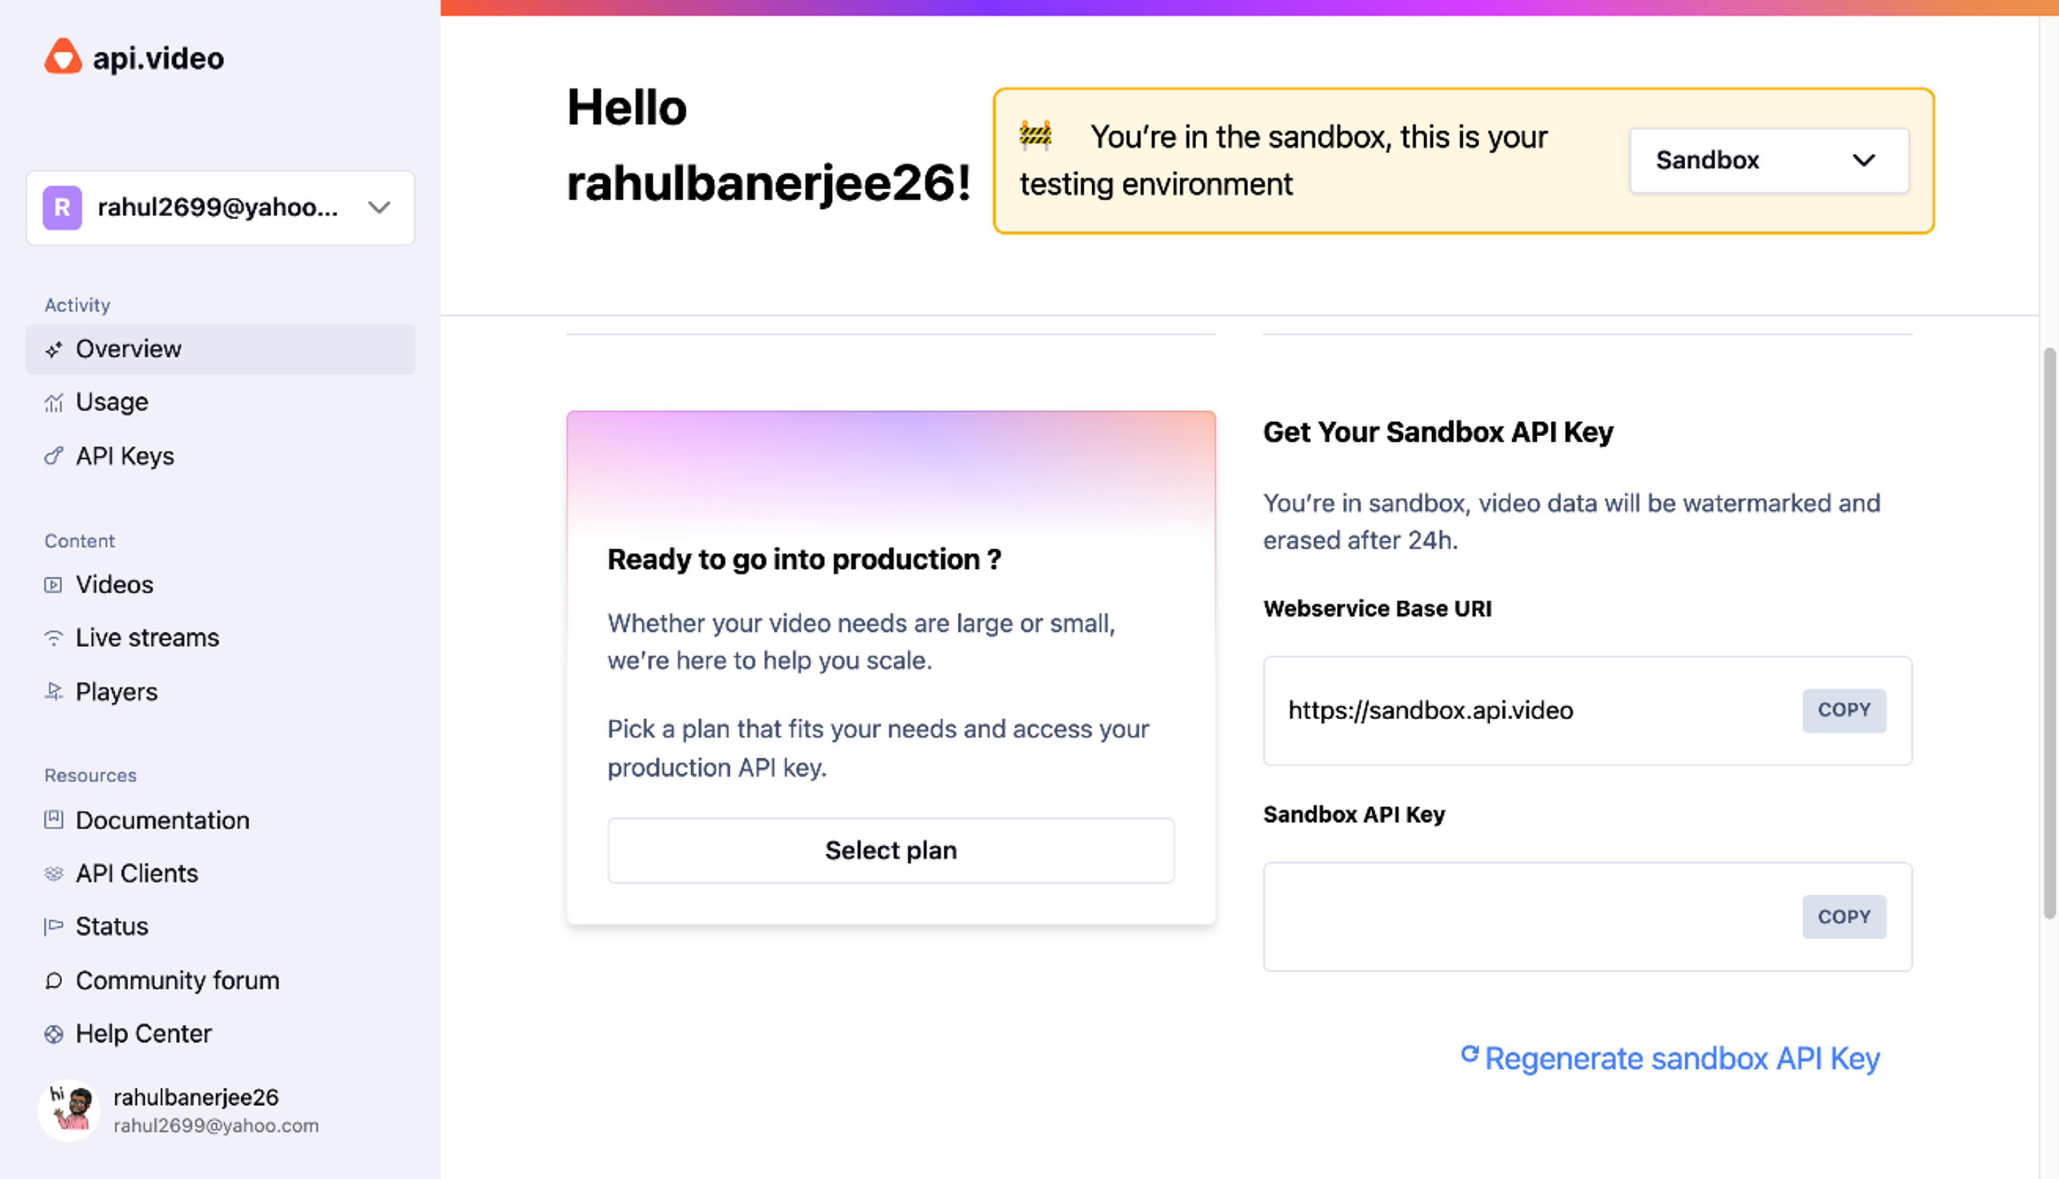Click the https://sandbox.api.video URI field
Image resolution: width=2059 pixels, height=1179 pixels.
pos(1588,711)
